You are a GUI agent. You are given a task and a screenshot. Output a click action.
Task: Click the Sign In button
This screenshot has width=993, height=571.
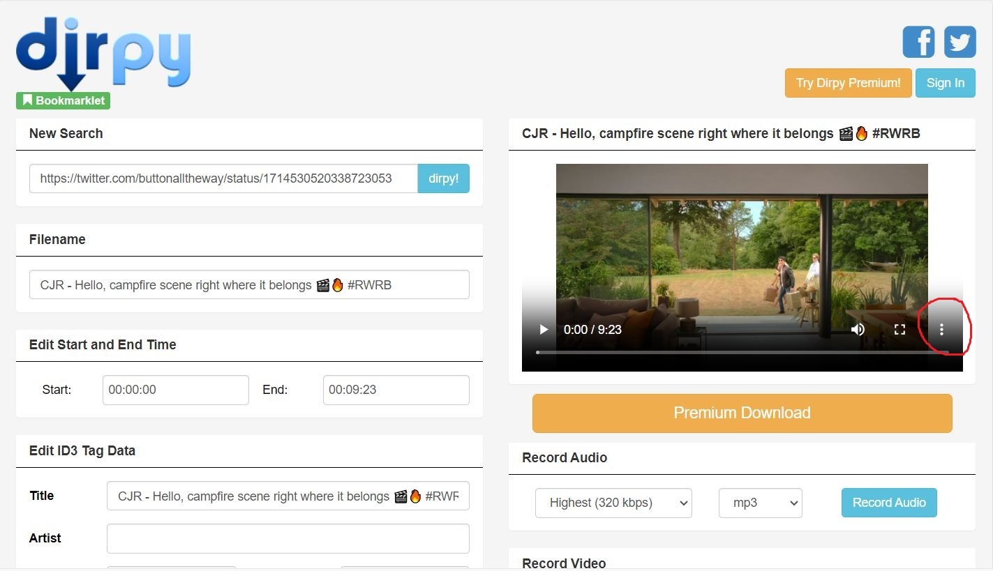pos(946,83)
